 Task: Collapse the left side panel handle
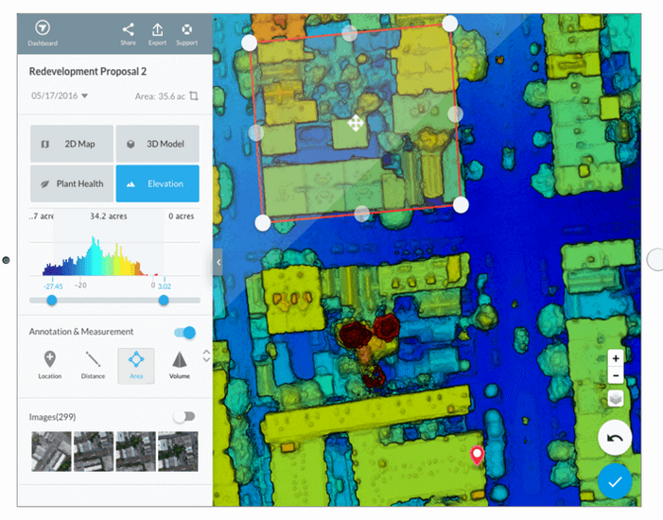click(x=218, y=262)
